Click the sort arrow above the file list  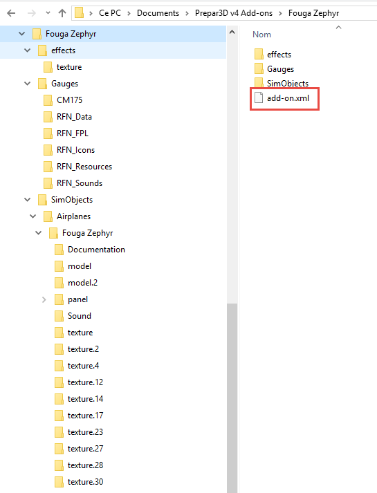(x=338, y=28)
